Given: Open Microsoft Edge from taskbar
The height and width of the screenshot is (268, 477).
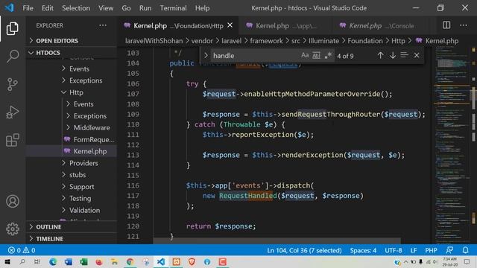Looking at the screenshot, I should [53, 262].
